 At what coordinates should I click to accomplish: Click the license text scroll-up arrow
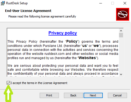click(x=121, y=31)
